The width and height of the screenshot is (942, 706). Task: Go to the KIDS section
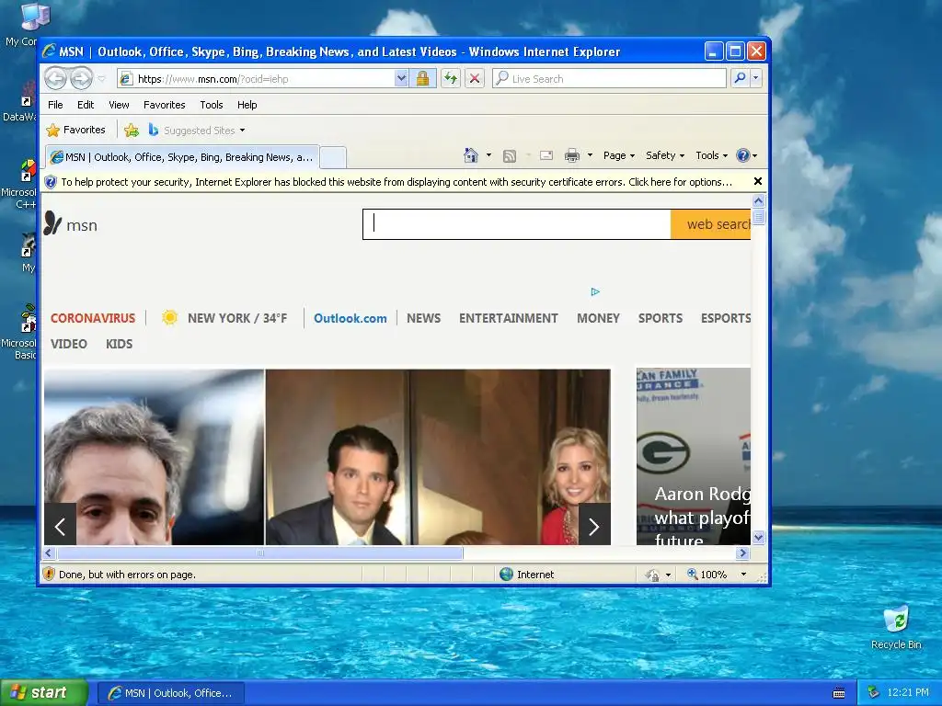(119, 344)
